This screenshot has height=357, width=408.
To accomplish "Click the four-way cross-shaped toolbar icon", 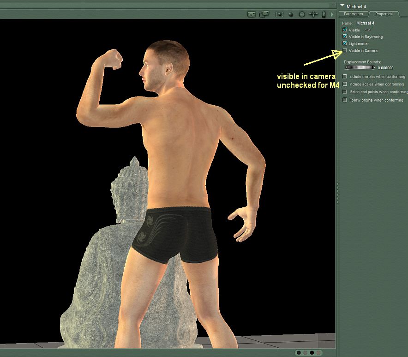I will pos(314,14).
